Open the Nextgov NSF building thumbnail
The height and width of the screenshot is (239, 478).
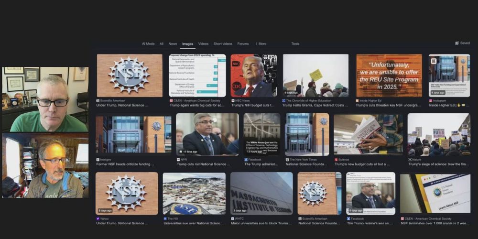pos(133,134)
